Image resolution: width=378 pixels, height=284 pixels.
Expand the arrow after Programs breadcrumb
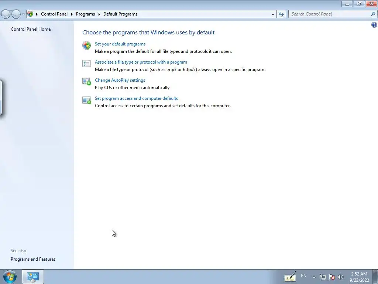(99, 14)
